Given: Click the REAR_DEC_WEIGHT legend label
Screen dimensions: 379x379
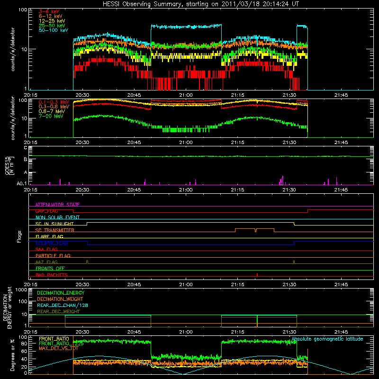Looking at the screenshot, I should 58,312.
